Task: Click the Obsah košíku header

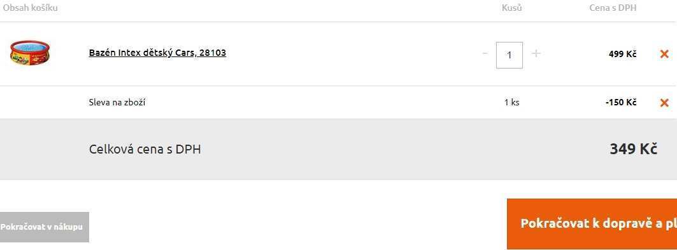Action: (30, 8)
